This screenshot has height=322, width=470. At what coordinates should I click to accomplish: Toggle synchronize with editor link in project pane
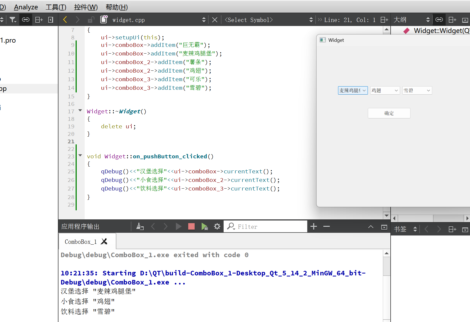(x=26, y=20)
